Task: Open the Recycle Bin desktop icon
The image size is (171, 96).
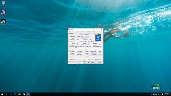Action: click(3, 3)
